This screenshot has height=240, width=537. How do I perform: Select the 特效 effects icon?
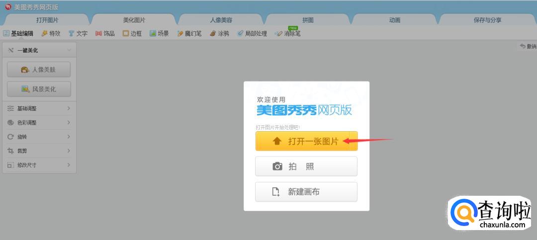click(x=45, y=34)
